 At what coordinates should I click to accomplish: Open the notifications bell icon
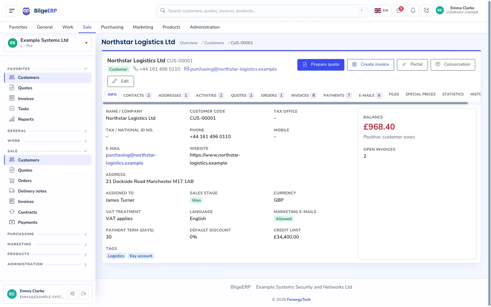point(413,10)
